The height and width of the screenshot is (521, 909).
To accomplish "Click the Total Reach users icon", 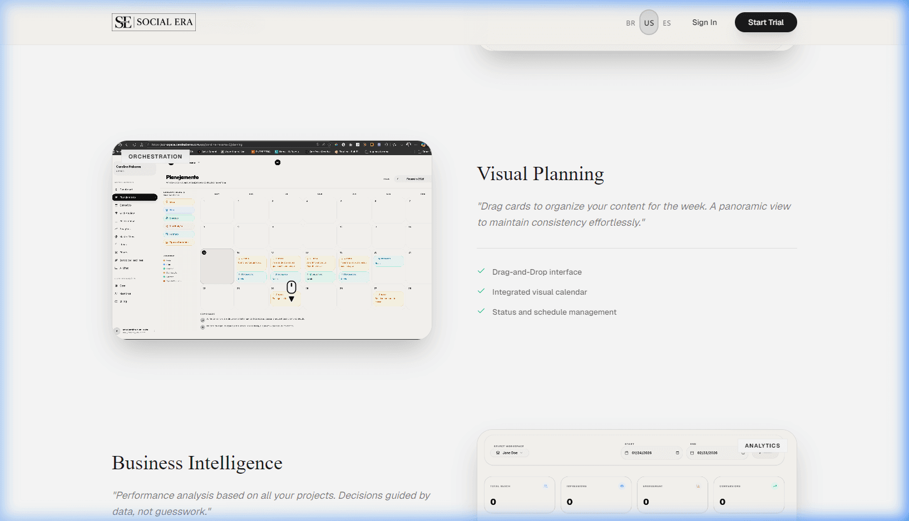I will coord(545,486).
